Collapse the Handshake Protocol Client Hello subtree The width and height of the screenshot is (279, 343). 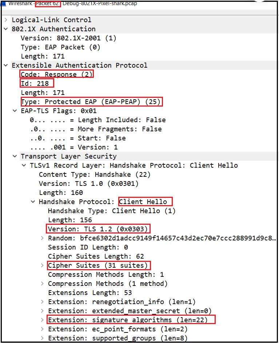pyautogui.click(x=33, y=202)
